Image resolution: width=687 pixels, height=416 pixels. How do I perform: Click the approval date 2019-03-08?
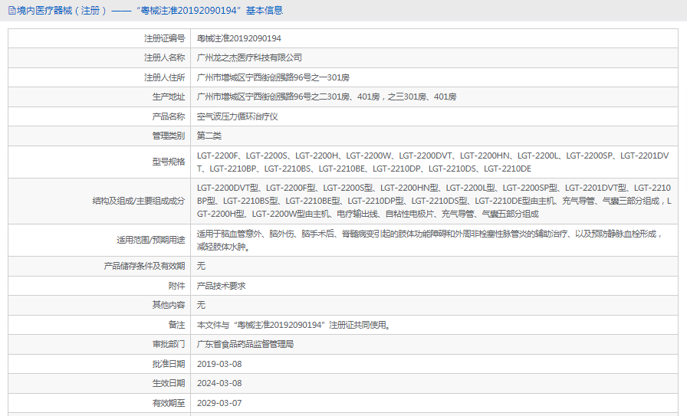click(219, 364)
